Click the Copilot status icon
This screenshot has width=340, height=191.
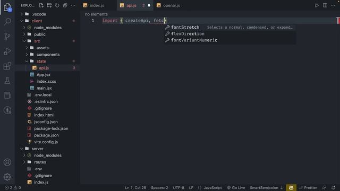point(291,188)
